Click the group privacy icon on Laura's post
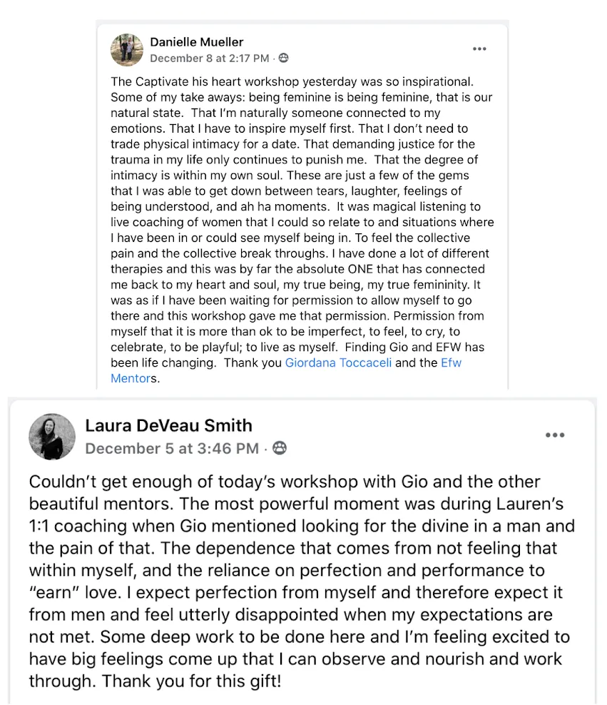Screen dimensions: 607x705 point(280,448)
